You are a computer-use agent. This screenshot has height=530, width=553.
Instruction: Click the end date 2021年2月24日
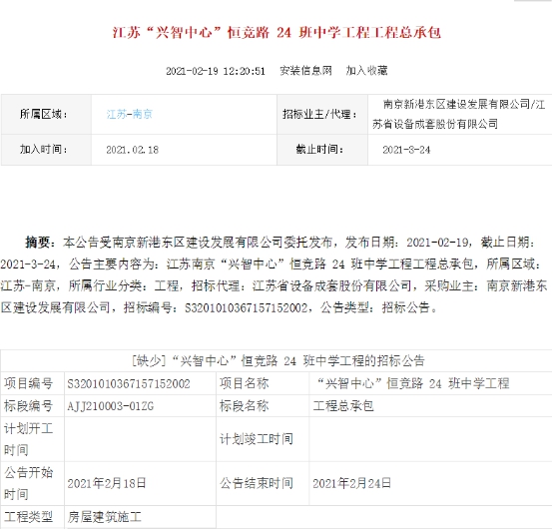click(x=351, y=483)
